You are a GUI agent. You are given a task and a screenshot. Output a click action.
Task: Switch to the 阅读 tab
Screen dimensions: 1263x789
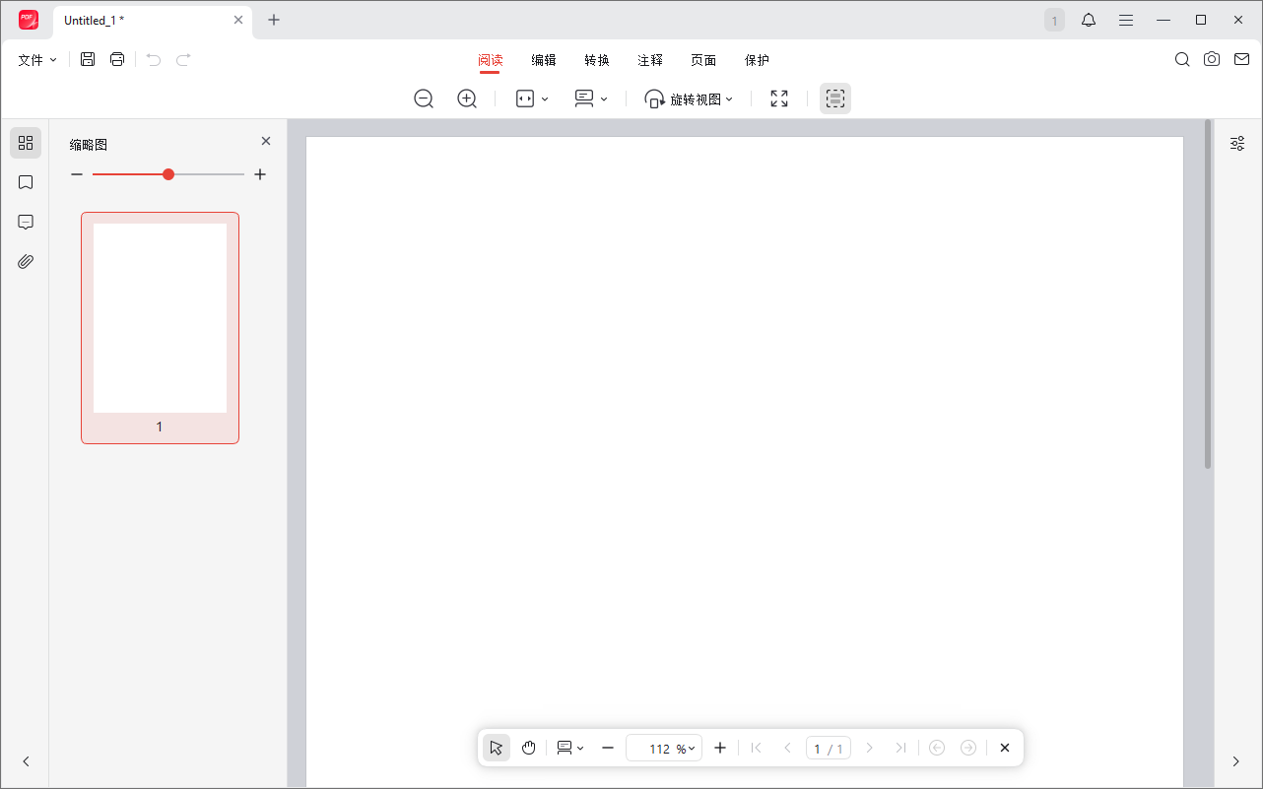pos(491,60)
